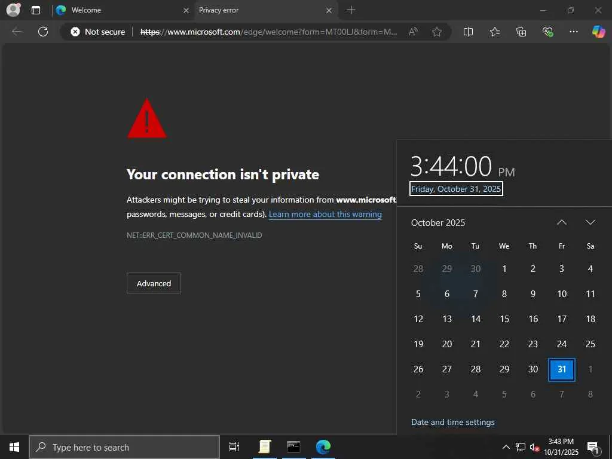Open the Edge profile avatar
The width and height of the screenshot is (612, 459).
click(13, 10)
